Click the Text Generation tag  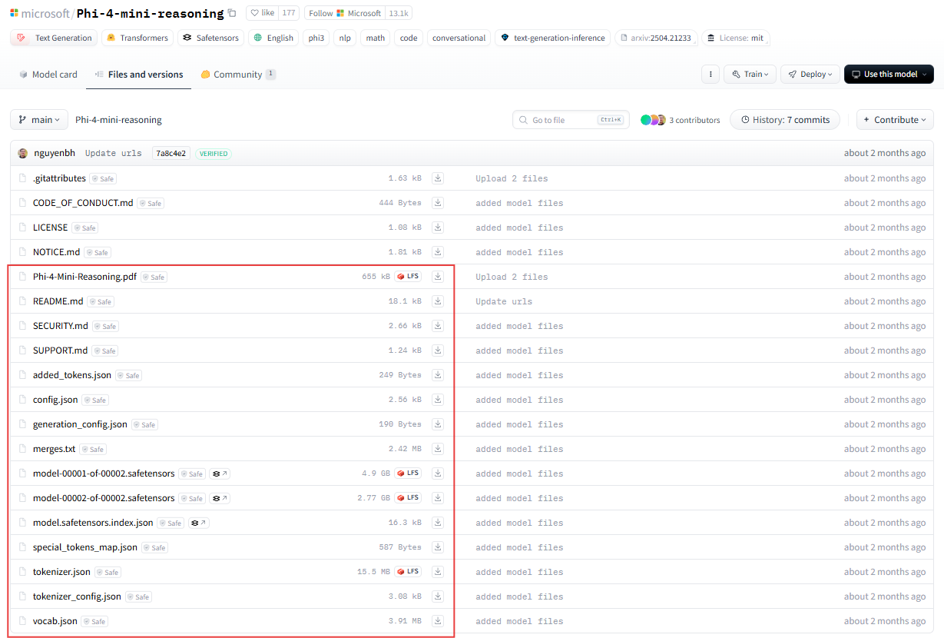tap(54, 38)
